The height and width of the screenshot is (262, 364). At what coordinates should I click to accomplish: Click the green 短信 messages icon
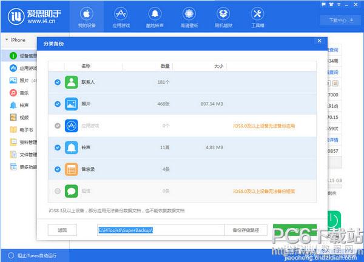point(71,191)
